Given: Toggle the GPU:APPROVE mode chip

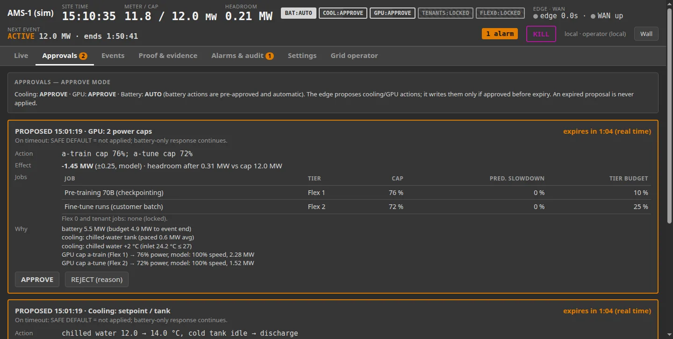Looking at the screenshot, I should pyautogui.click(x=393, y=13).
